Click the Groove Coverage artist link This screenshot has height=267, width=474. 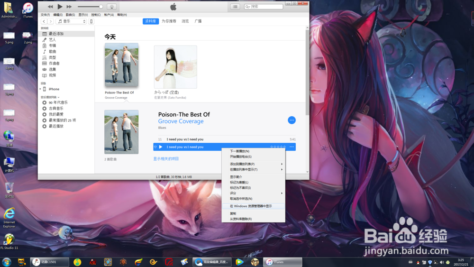[x=181, y=121]
